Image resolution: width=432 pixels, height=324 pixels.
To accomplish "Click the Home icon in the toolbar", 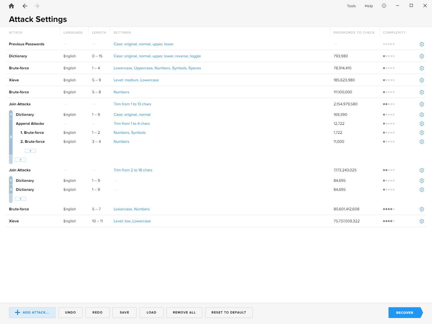I will coord(11,6).
